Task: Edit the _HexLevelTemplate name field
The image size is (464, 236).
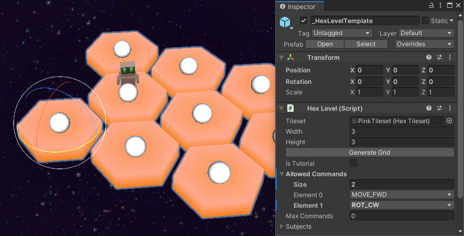Action: 364,21
